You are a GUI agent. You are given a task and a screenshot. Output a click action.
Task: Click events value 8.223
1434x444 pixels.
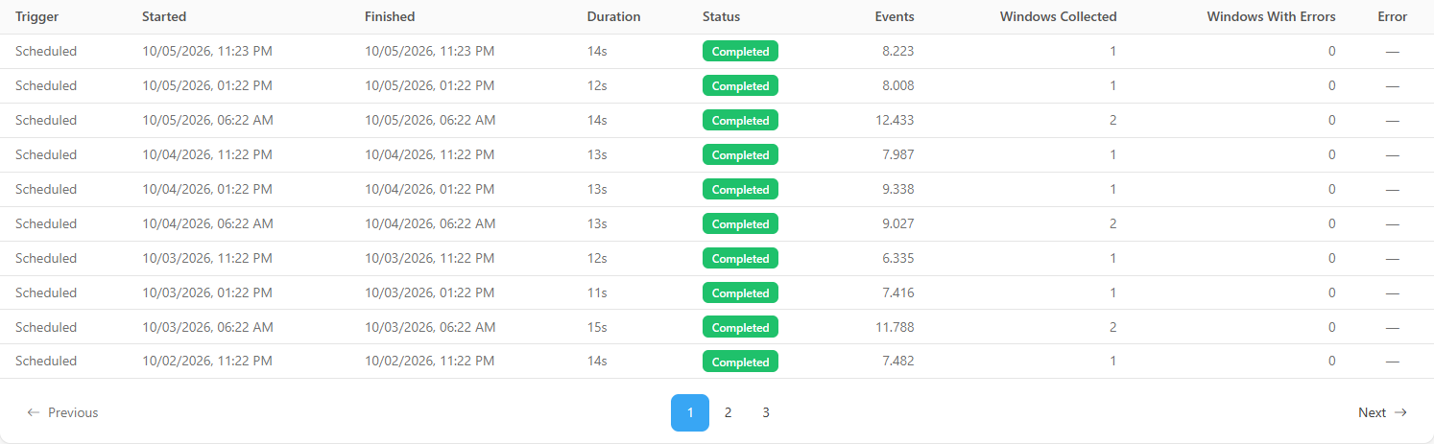coord(897,52)
